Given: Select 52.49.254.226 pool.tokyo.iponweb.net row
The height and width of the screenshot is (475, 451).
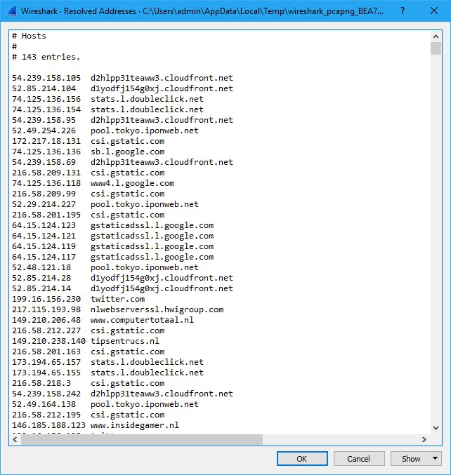Looking at the screenshot, I should click(105, 131).
